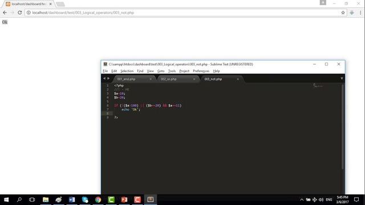Image resolution: width=365 pixels, height=205 pixels.
Task: Open Tools menu in Sublime Text
Action: click(x=172, y=71)
